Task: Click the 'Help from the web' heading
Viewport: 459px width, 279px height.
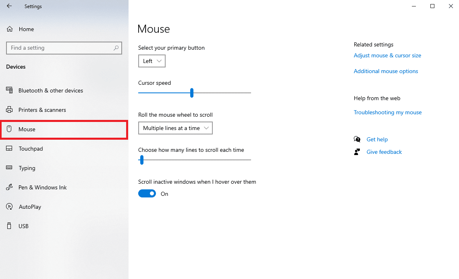Action: 377,98
